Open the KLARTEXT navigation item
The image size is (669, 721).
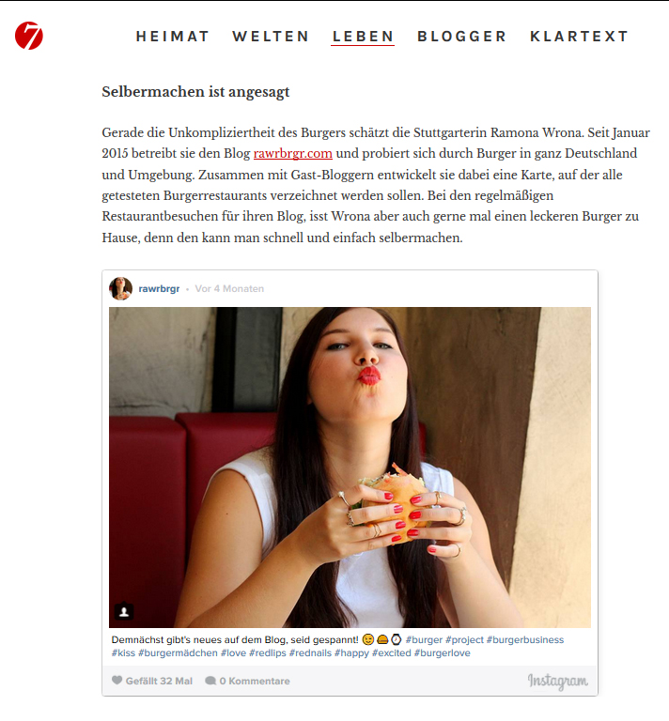(x=579, y=37)
